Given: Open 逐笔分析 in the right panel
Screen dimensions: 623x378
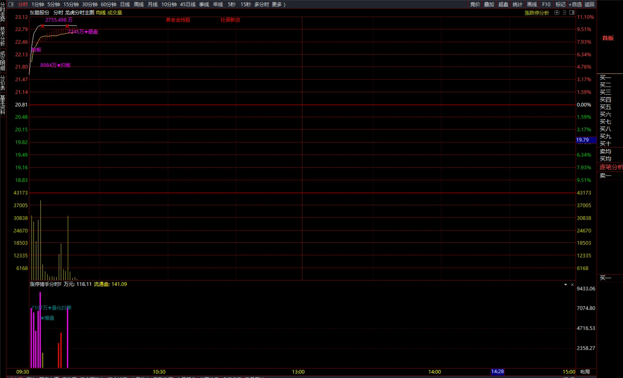Looking at the screenshot, I should (x=611, y=167).
